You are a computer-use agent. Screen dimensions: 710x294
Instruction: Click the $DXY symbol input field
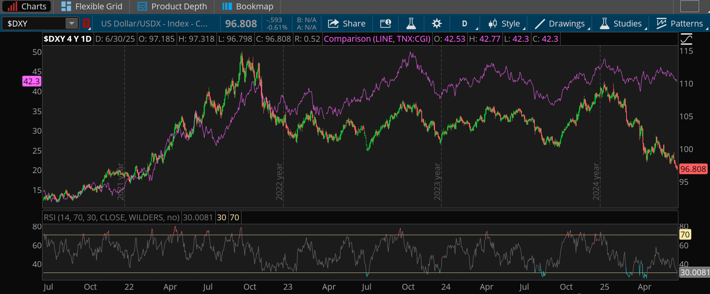click(x=34, y=23)
